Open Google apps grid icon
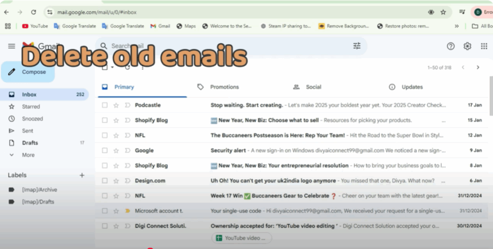This screenshot has height=249, width=493. [x=484, y=46]
